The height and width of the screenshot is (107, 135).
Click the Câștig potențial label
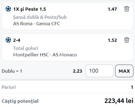[x=20, y=101]
